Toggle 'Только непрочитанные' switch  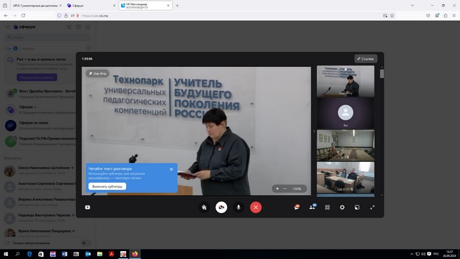coord(85,243)
